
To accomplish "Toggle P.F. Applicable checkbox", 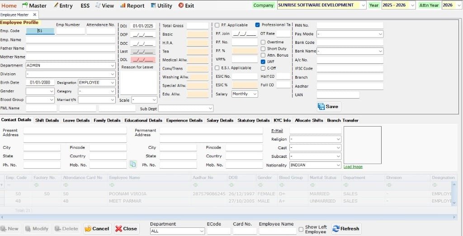I will pyautogui.click(x=217, y=25).
